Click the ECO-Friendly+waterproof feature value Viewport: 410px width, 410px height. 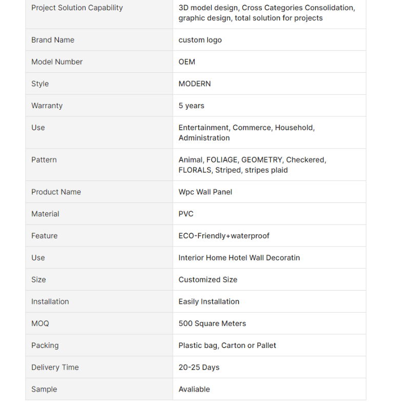click(223, 236)
